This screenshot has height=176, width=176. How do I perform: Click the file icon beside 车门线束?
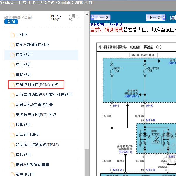coord(13,65)
